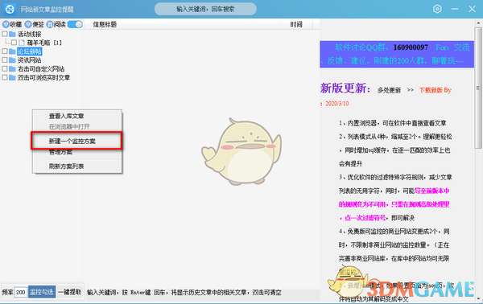Minimize the window
Screen dimensions: 483x304
(x=455, y=9)
